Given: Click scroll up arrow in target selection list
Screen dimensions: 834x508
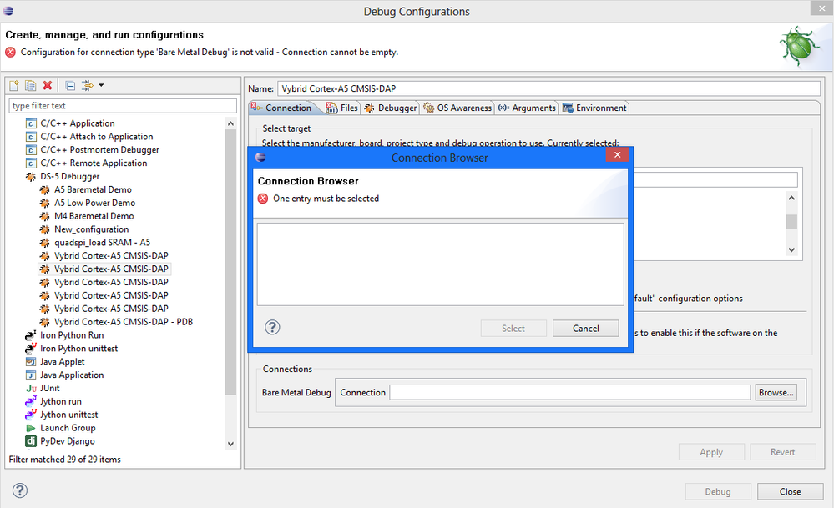Looking at the screenshot, I should tap(791, 199).
